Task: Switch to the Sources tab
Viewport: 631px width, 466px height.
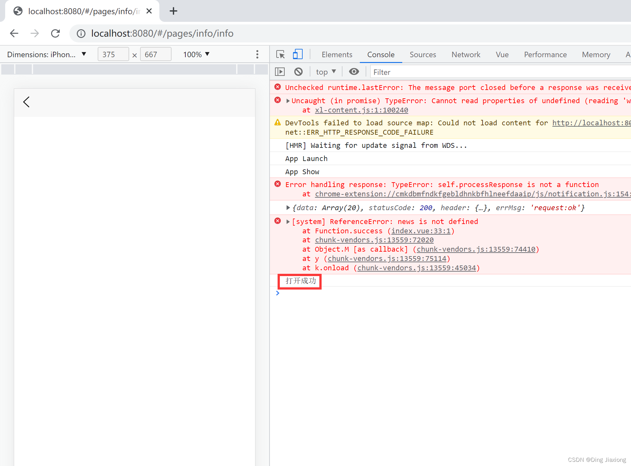Action: pos(422,55)
